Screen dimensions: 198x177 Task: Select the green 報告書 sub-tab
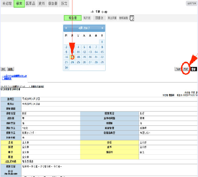(x=73, y=18)
